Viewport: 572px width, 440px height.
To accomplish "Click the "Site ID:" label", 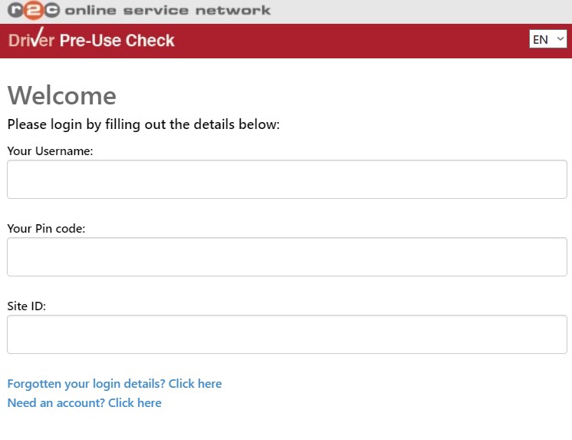I will coord(27,306).
